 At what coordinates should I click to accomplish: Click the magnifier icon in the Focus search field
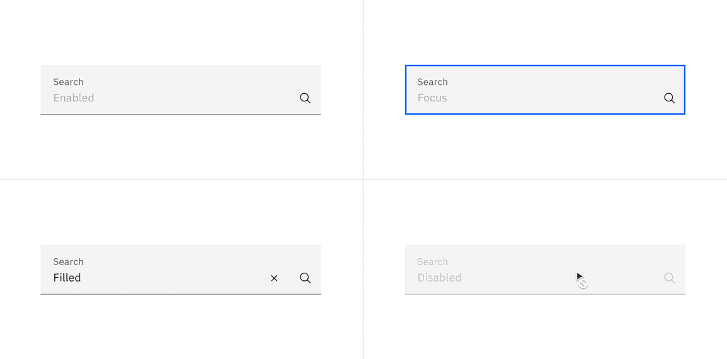(x=669, y=98)
